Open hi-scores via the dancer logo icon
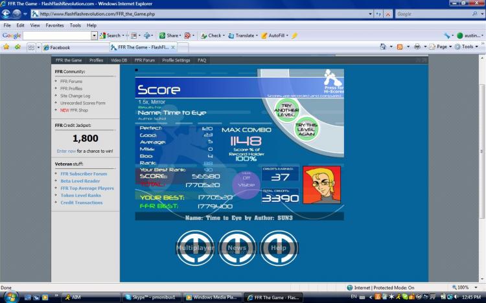The height and width of the screenshot is (303, 486). 333,78
